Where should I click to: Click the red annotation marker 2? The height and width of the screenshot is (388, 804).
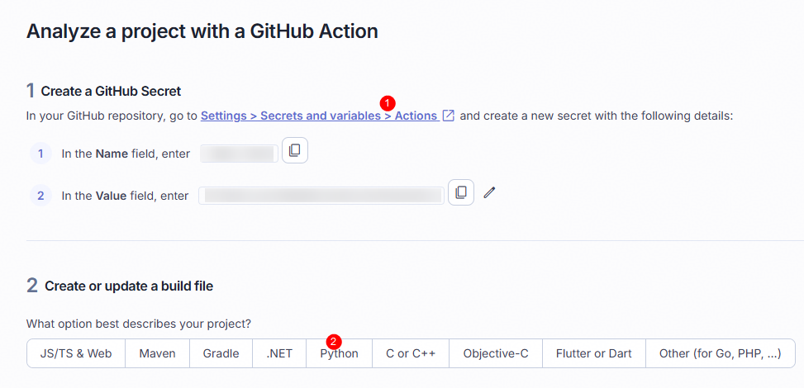[x=335, y=341]
